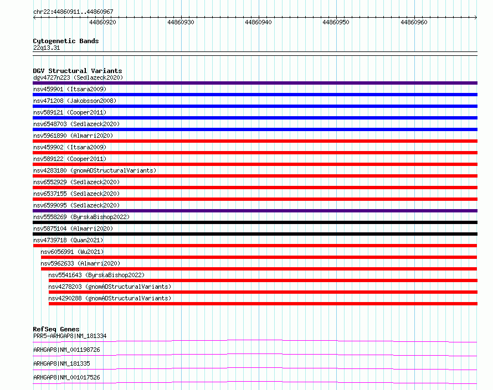
Task: Click the ruler position 44860930
Action: click(x=181, y=22)
